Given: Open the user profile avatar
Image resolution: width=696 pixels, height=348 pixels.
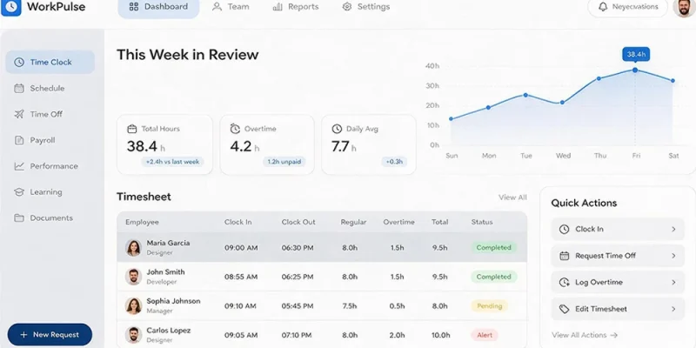Looking at the screenshot, I should pyautogui.click(x=685, y=7).
